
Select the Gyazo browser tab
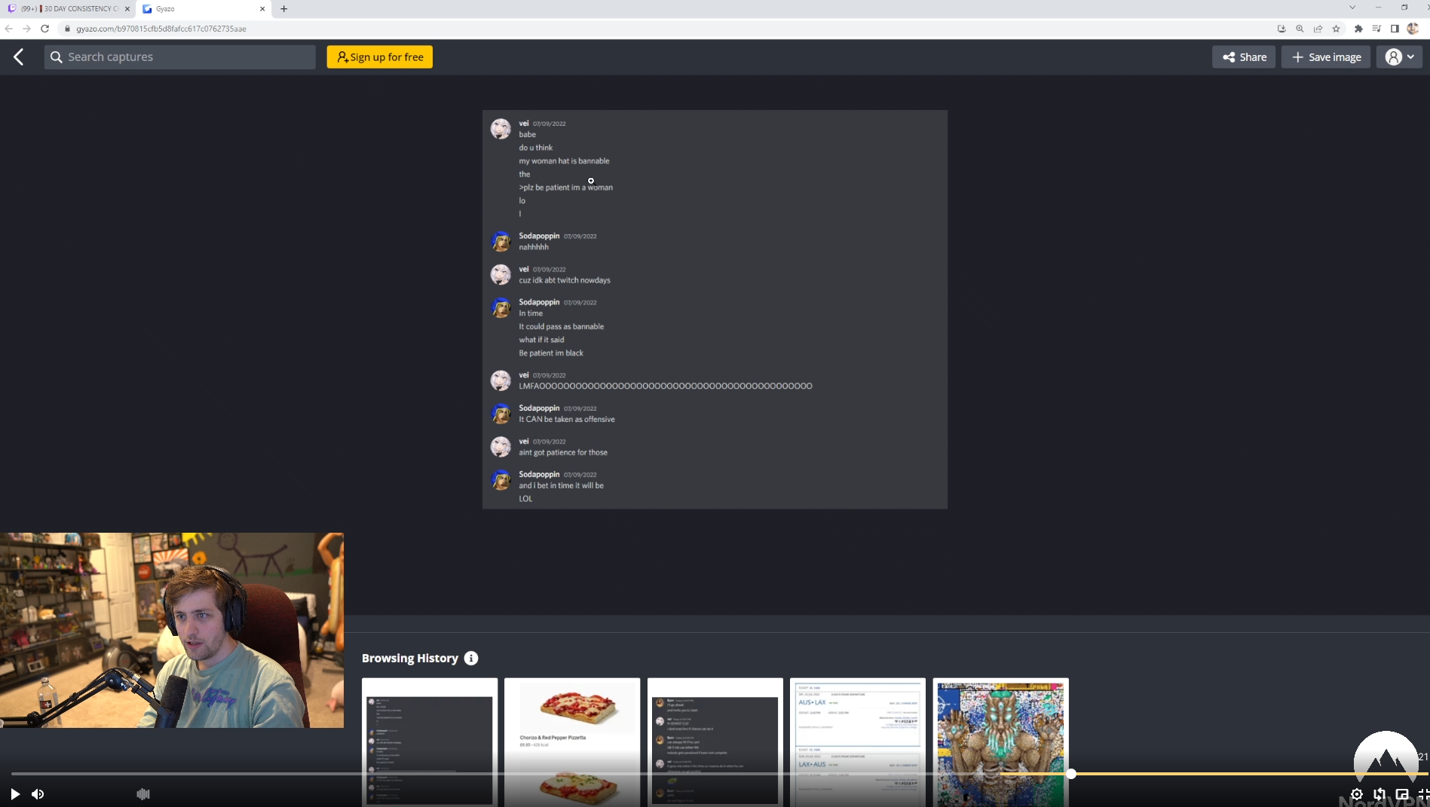(x=204, y=9)
